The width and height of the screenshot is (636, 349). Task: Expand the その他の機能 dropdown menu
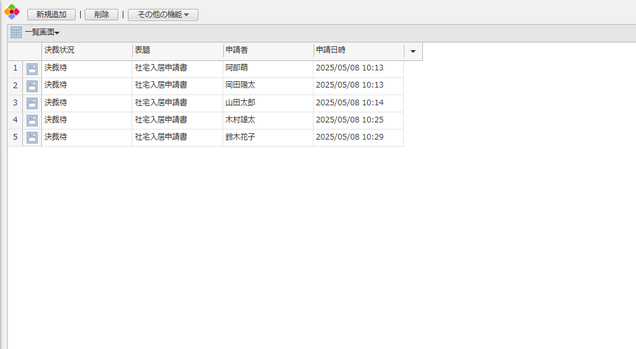click(x=163, y=15)
